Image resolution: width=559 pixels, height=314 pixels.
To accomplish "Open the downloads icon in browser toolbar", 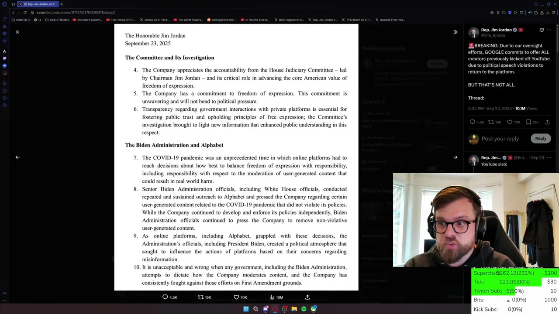I will [x=548, y=13].
